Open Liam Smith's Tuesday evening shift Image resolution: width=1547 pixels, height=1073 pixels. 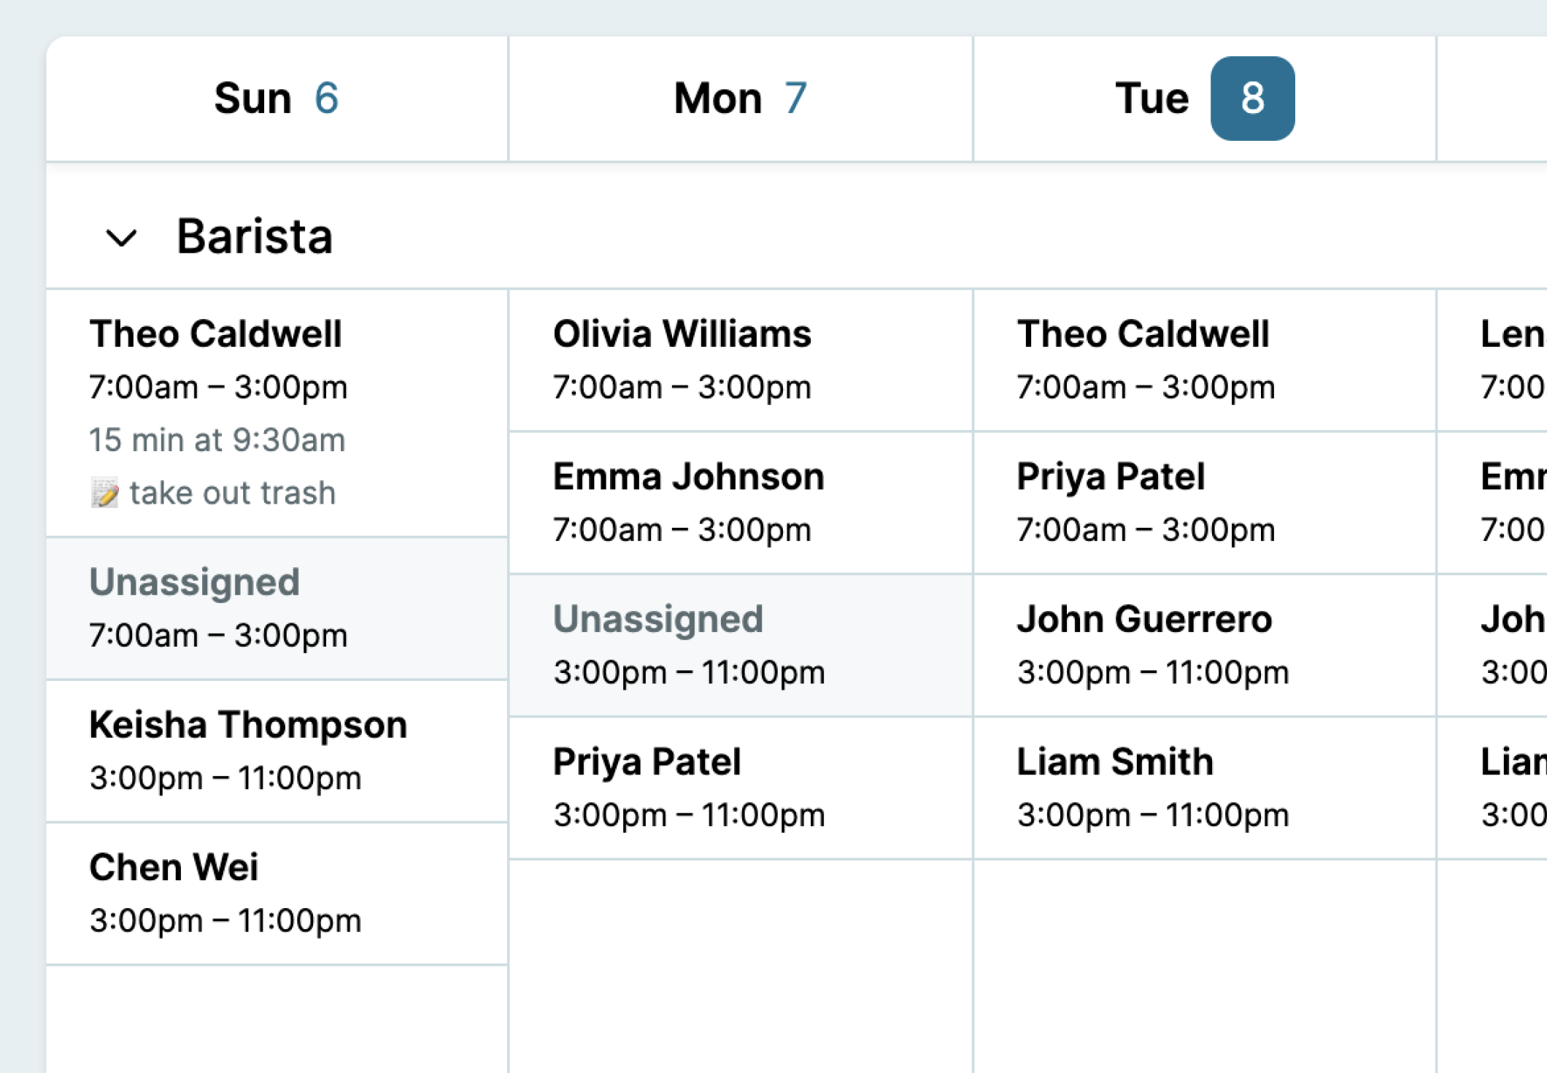click(x=1205, y=788)
